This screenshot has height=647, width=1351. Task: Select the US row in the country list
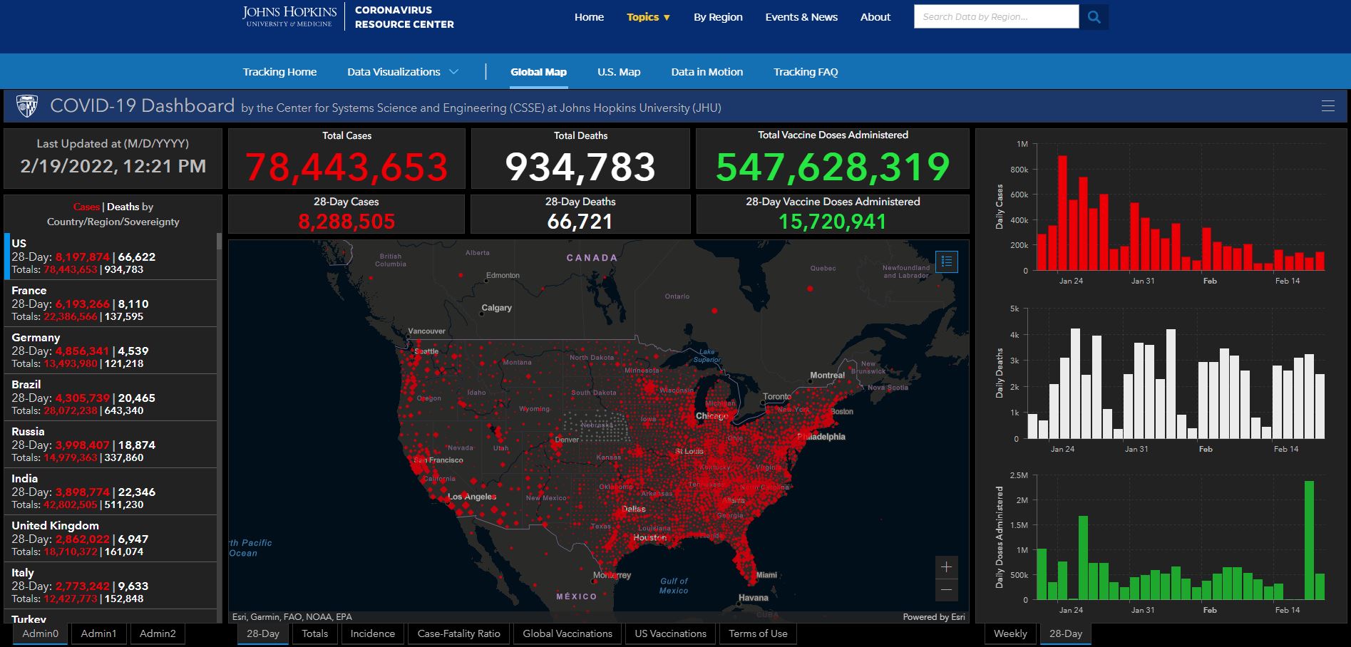pos(111,256)
